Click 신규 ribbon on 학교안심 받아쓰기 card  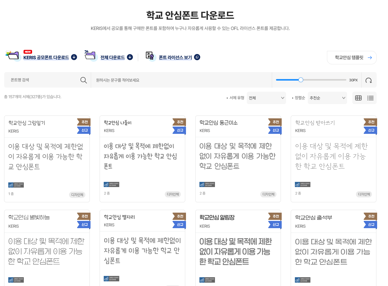point(370,130)
